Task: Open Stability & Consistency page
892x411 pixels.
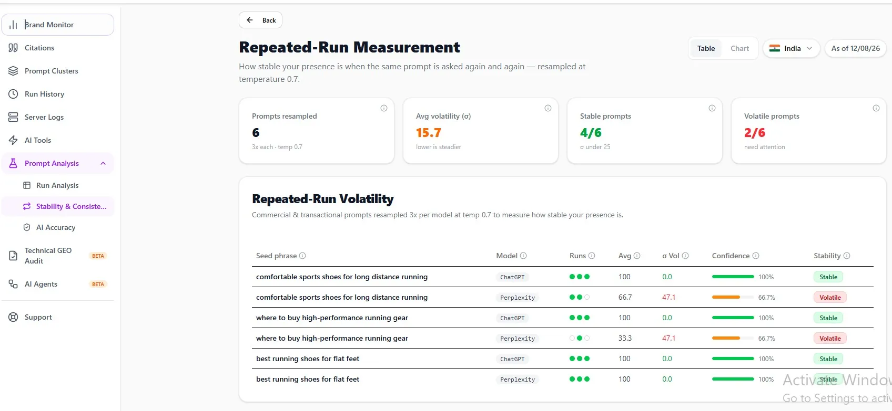Action: (x=58, y=206)
